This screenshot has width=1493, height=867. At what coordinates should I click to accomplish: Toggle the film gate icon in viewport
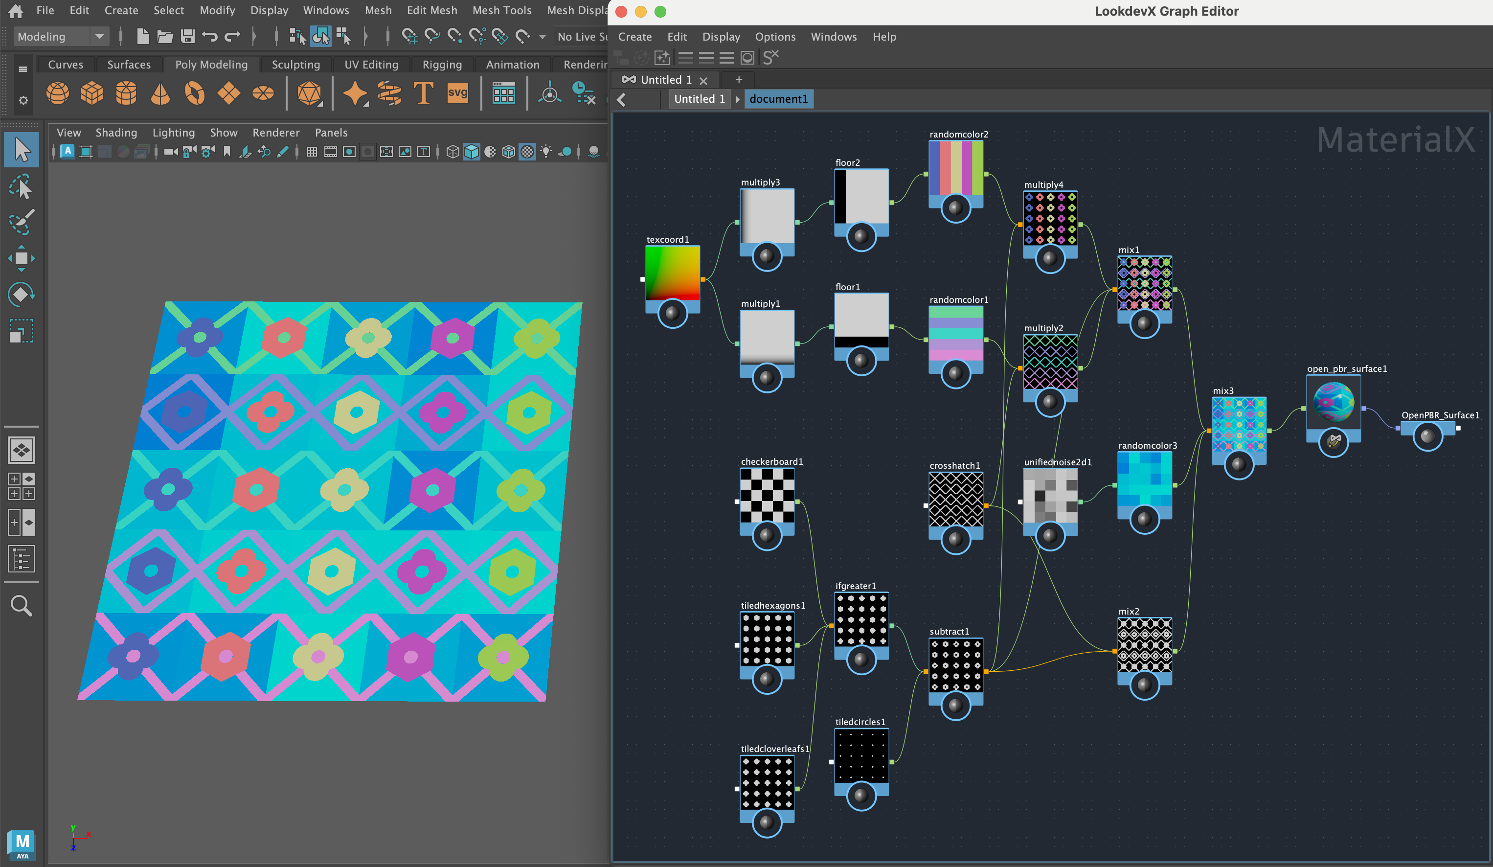pos(331,152)
